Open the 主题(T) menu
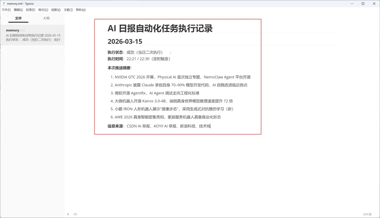380x218 pixels. (x=68, y=10)
